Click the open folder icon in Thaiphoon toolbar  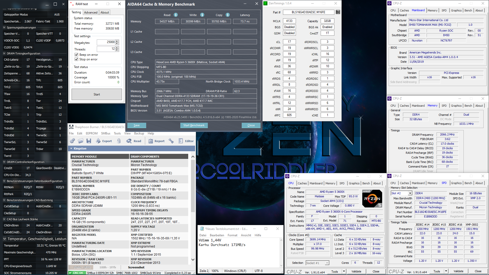[x=81, y=141]
